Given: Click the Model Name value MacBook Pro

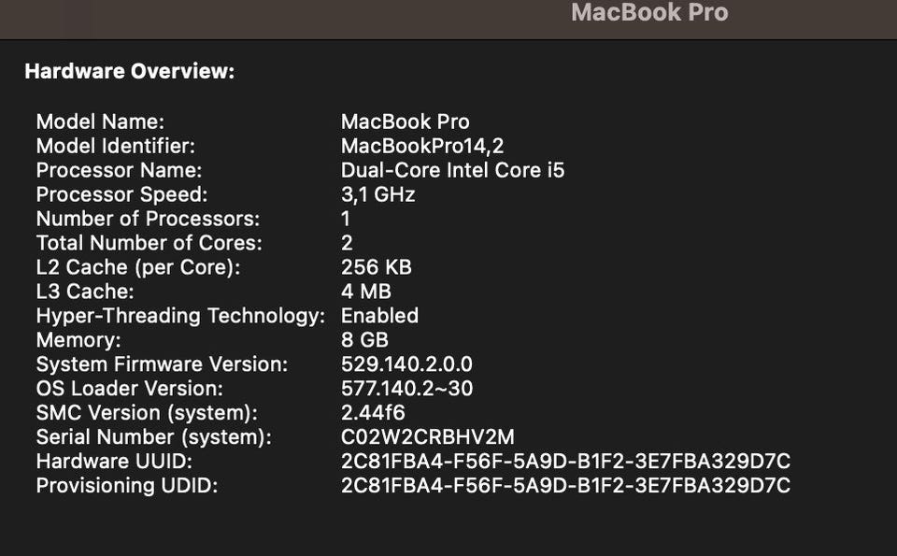Looking at the screenshot, I should [405, 121].
